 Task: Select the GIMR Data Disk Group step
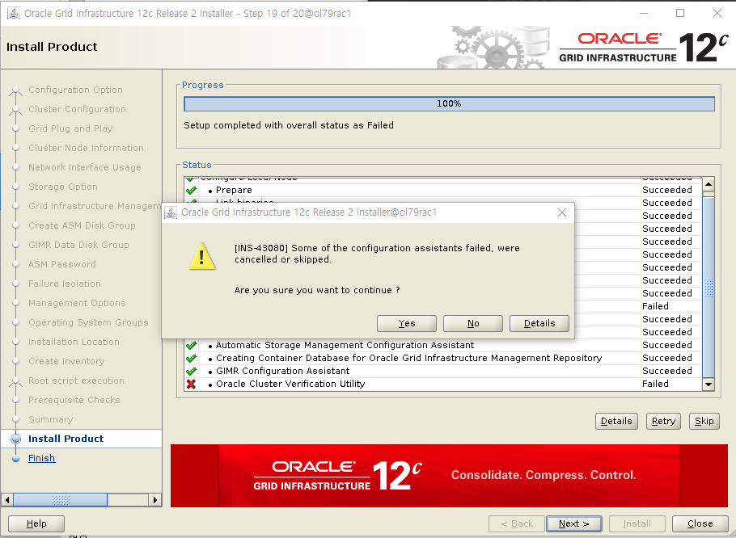[x=78, y=245]
